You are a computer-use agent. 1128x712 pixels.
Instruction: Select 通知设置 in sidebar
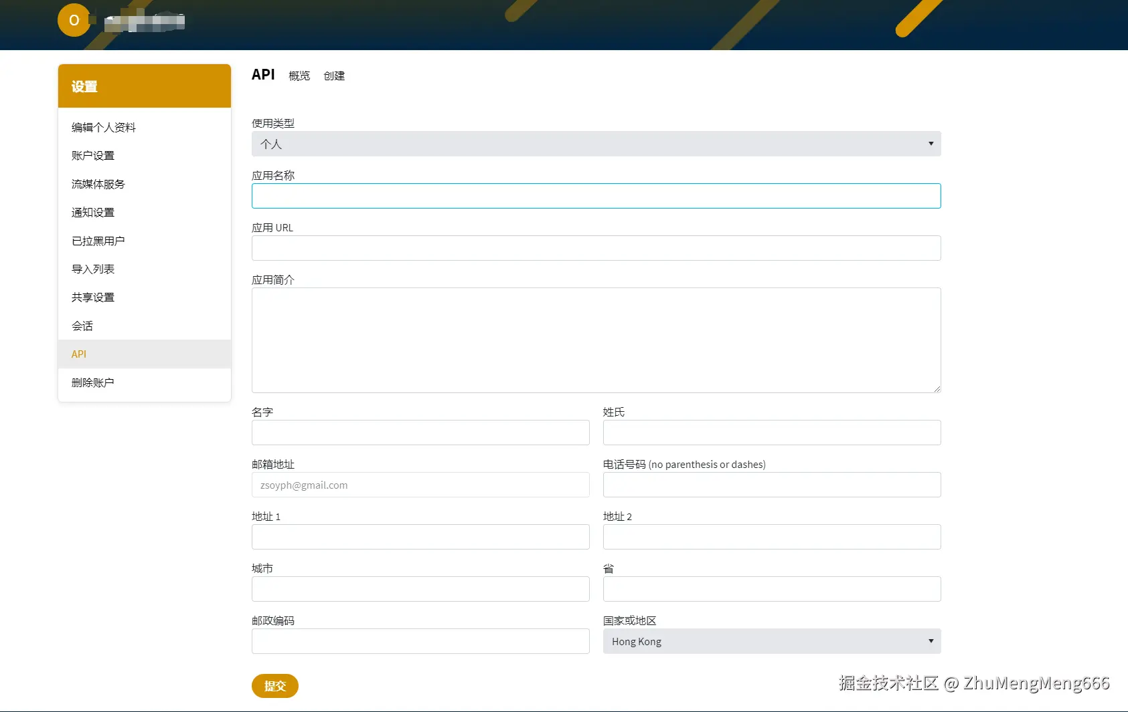click(x=145, y=212)
